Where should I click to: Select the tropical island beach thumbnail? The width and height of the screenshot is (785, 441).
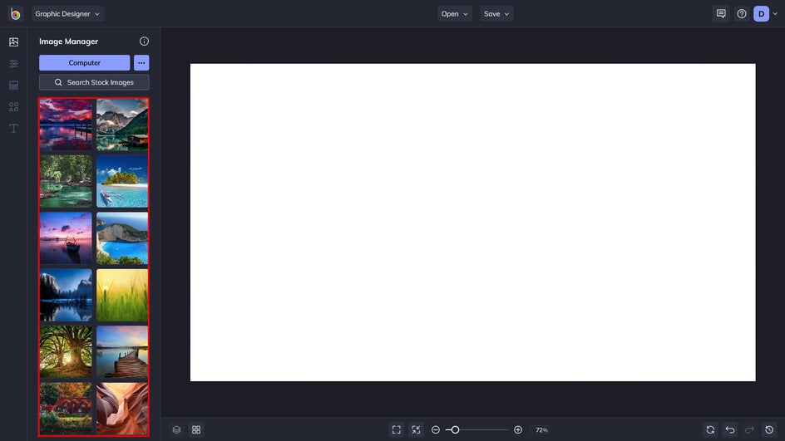pyautogui.click(x=122, y=182)
